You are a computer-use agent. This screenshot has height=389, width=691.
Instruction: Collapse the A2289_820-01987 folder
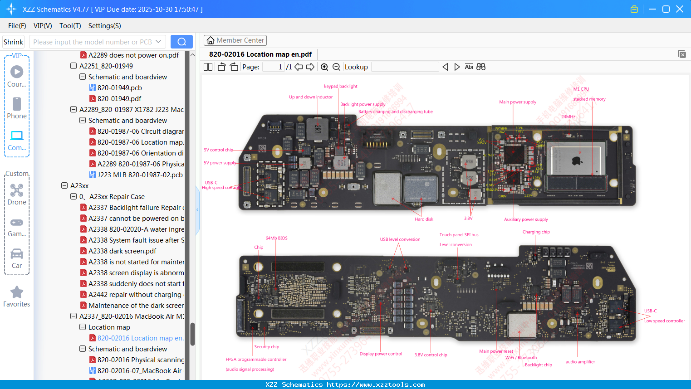(74, 109)
